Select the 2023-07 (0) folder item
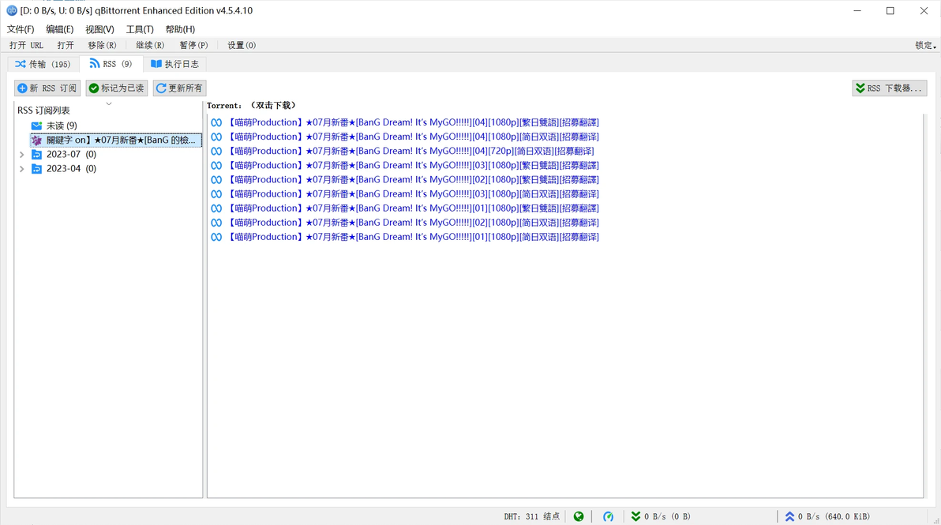Viewport: 941px width, 525px height. click(71, 154)
